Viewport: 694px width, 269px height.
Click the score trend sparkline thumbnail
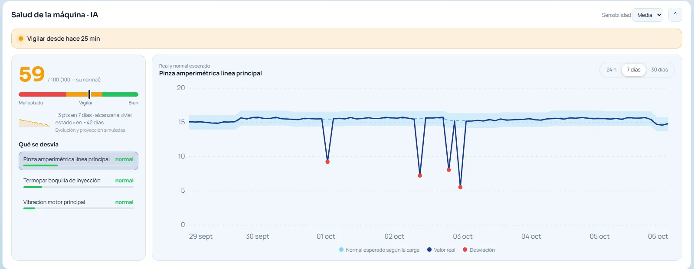tap(35, 122)
